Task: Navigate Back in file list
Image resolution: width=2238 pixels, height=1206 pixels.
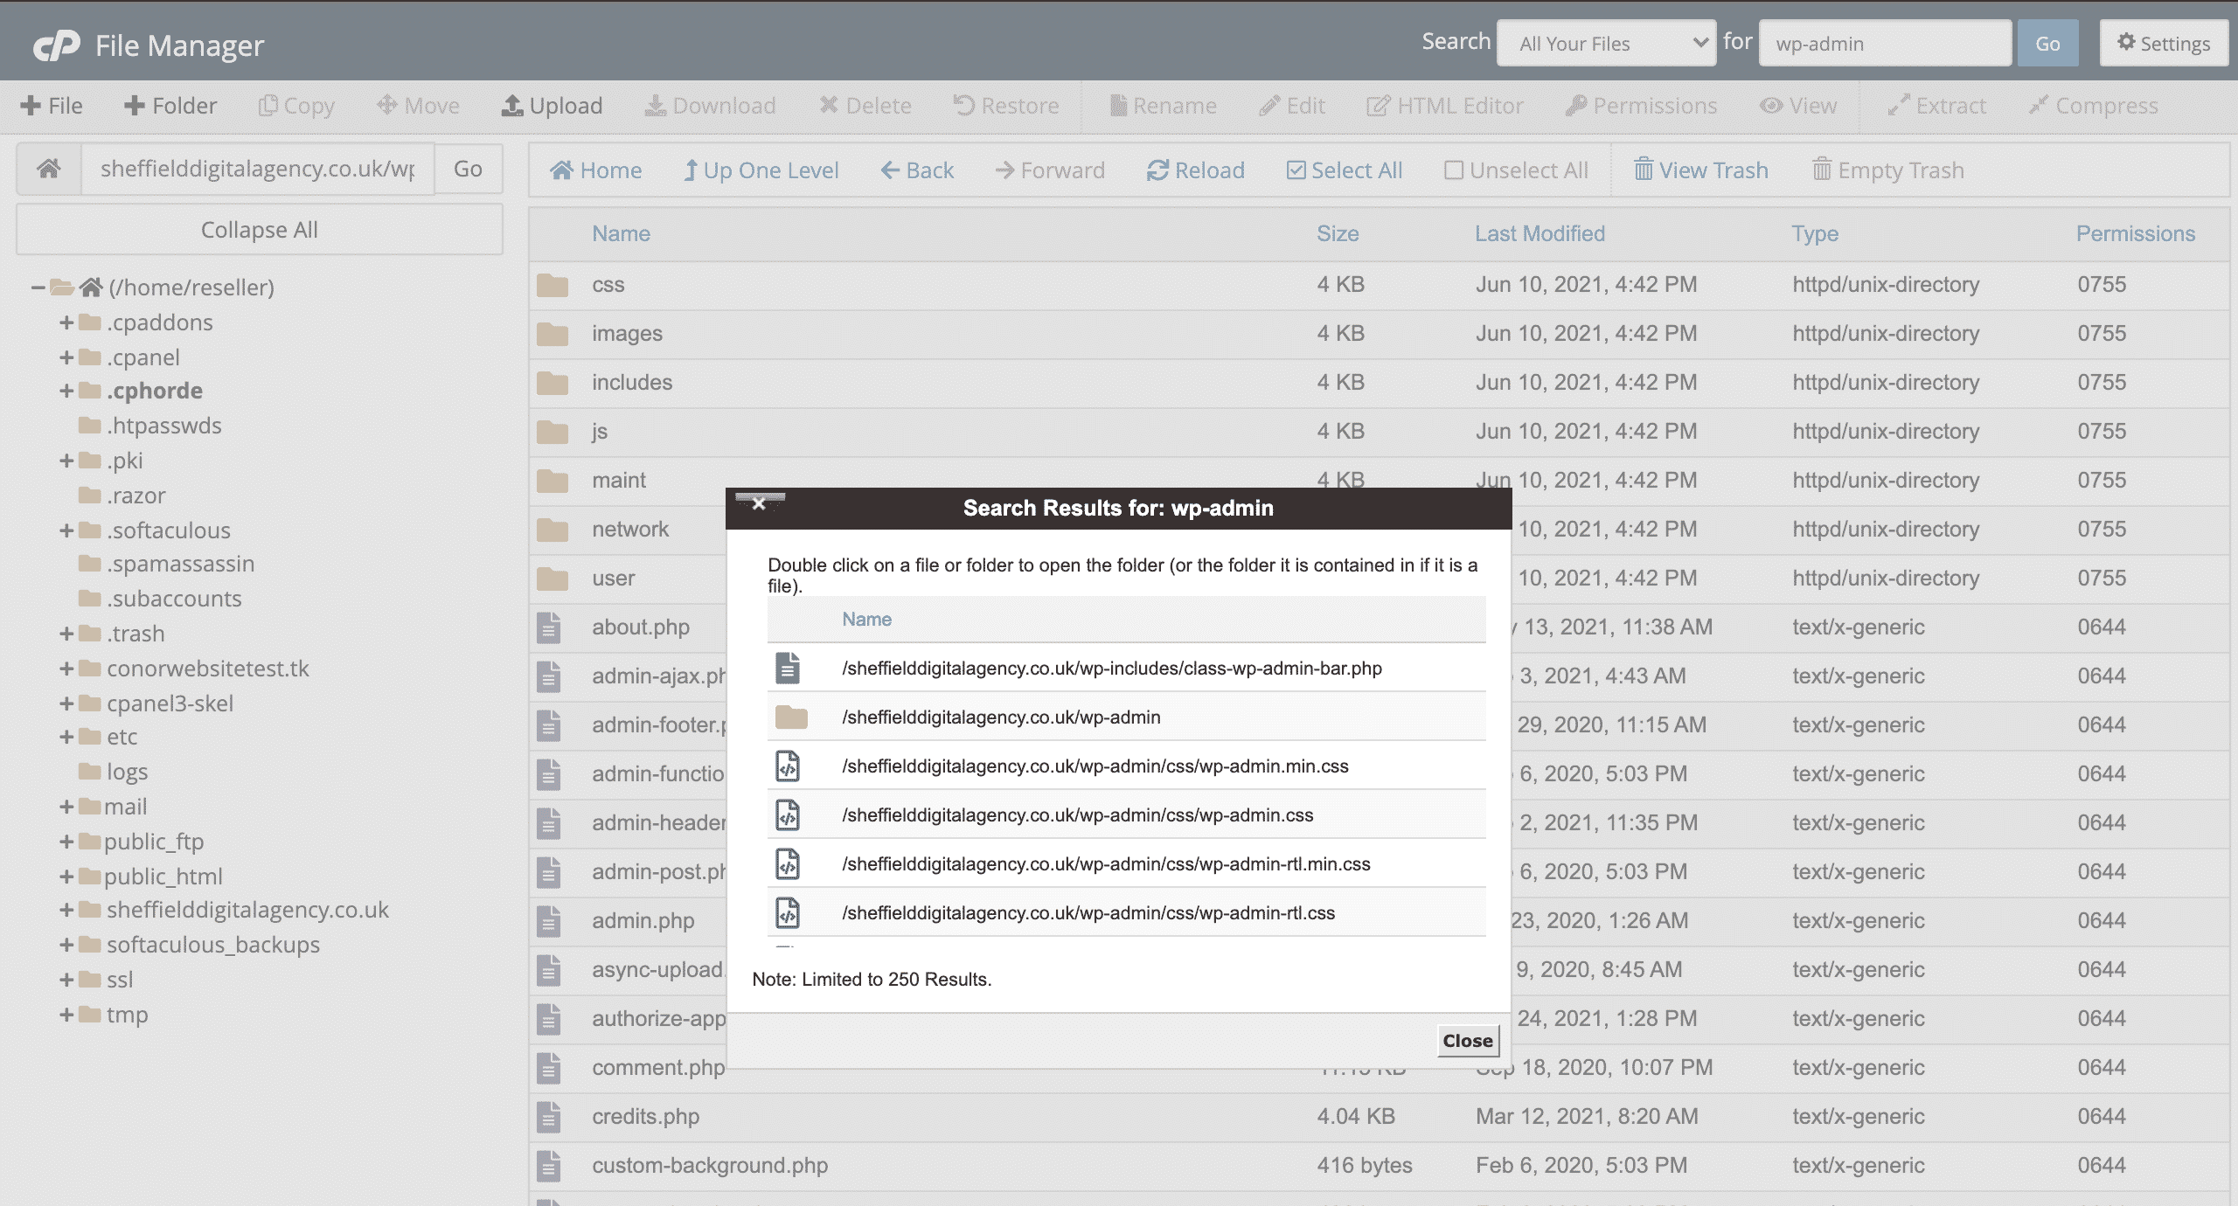Action: [x=917, y=170]
